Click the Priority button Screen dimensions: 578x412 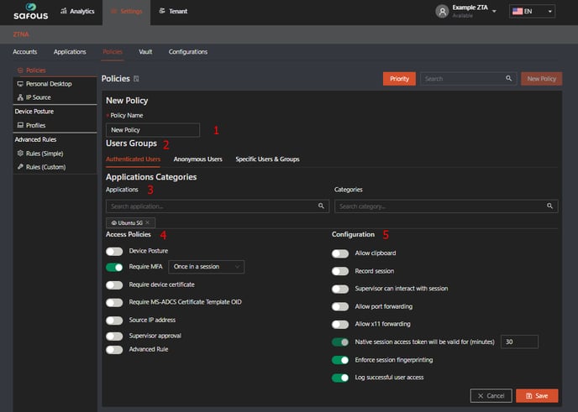pyautogui.click(x=399, y=79)
